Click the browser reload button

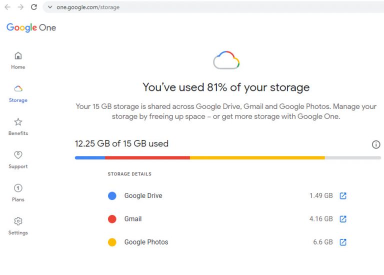(x=34, y=7)
